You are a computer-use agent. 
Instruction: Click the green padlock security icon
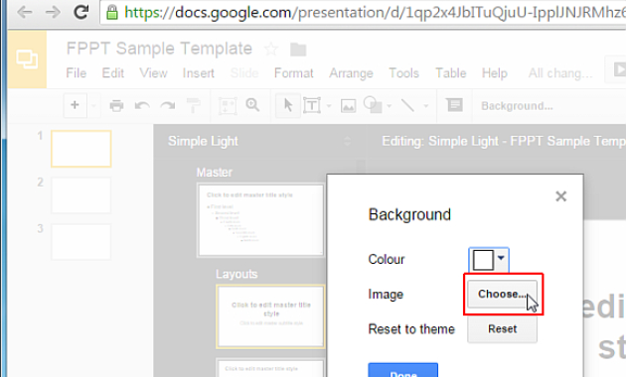pos(112,12)
